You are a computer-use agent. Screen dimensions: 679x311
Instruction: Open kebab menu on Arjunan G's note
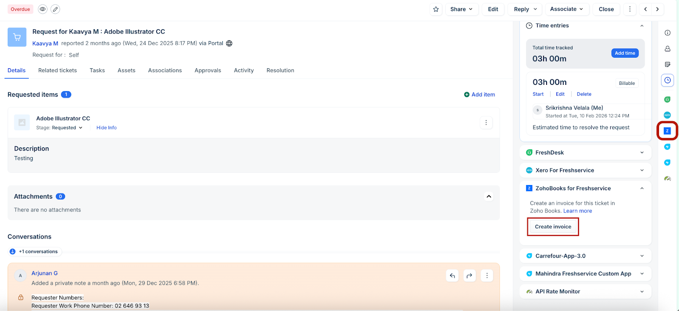pos(487,276)
